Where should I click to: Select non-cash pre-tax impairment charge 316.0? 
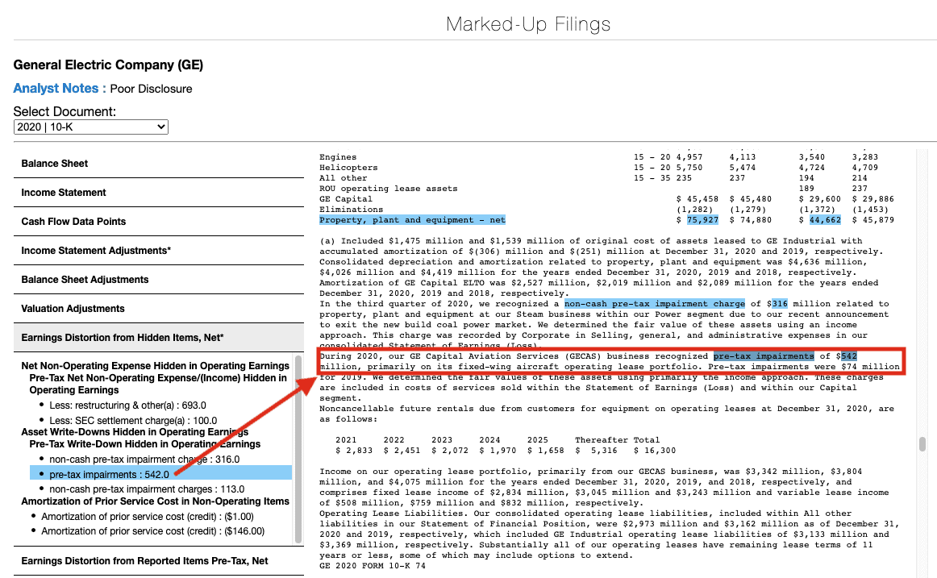coord(144,459)
